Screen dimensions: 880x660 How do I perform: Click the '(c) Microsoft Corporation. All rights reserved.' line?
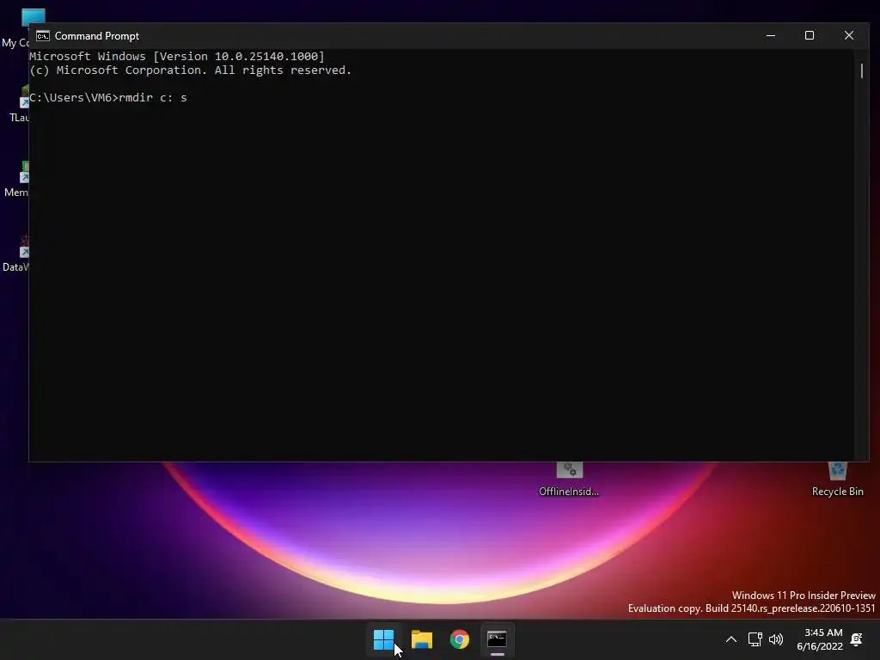coord(190,70)
